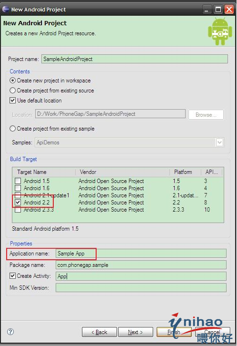Toggle the Create Activity checkbox
237x346 pixels.
12,276
